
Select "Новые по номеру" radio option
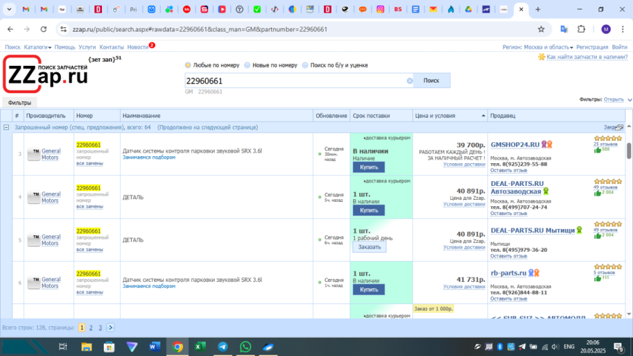point(248,65)
